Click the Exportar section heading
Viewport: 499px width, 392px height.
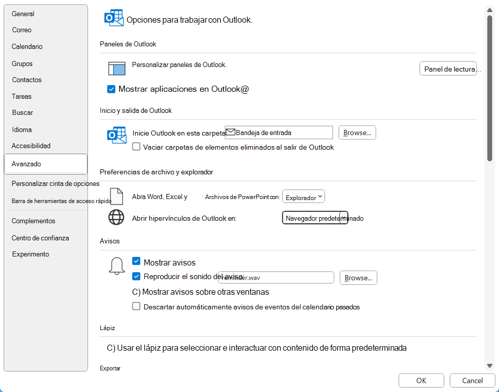pos(110,368)
